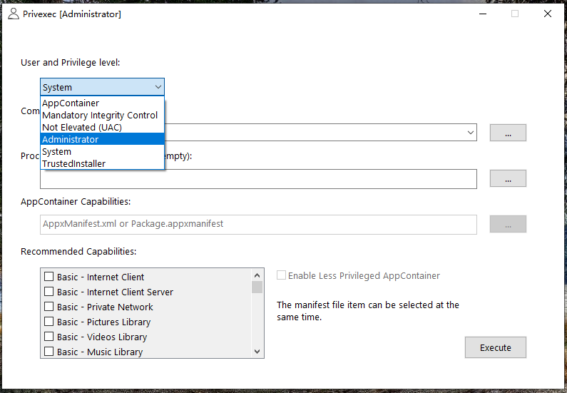Click the capabilities list scroll up arrow
The image size is (567, 393).
pyautogui.click(x=257, y=275)
